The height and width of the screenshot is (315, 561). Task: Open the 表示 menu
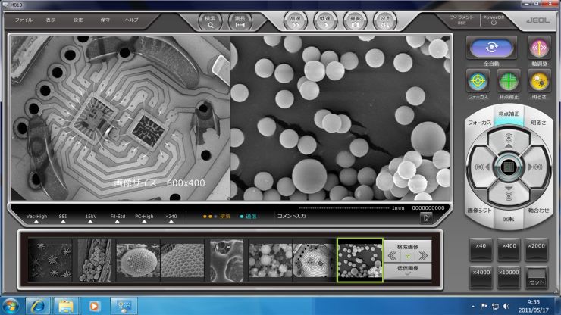(51, 20)
